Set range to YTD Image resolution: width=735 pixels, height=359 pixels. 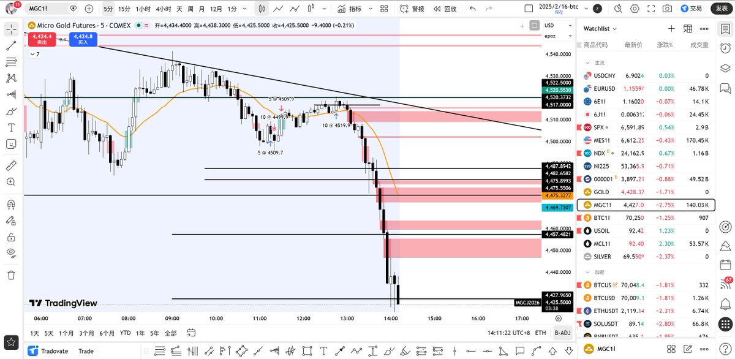pos(125,333)
